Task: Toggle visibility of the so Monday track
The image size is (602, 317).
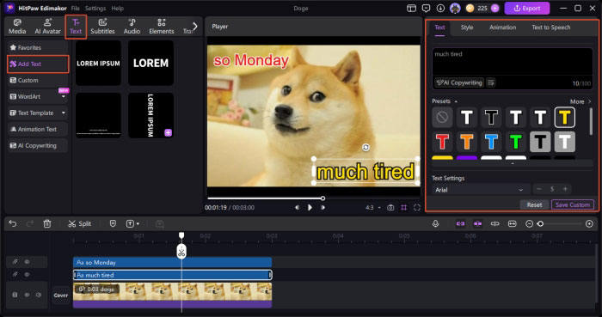Action: [x=27, y=262]
